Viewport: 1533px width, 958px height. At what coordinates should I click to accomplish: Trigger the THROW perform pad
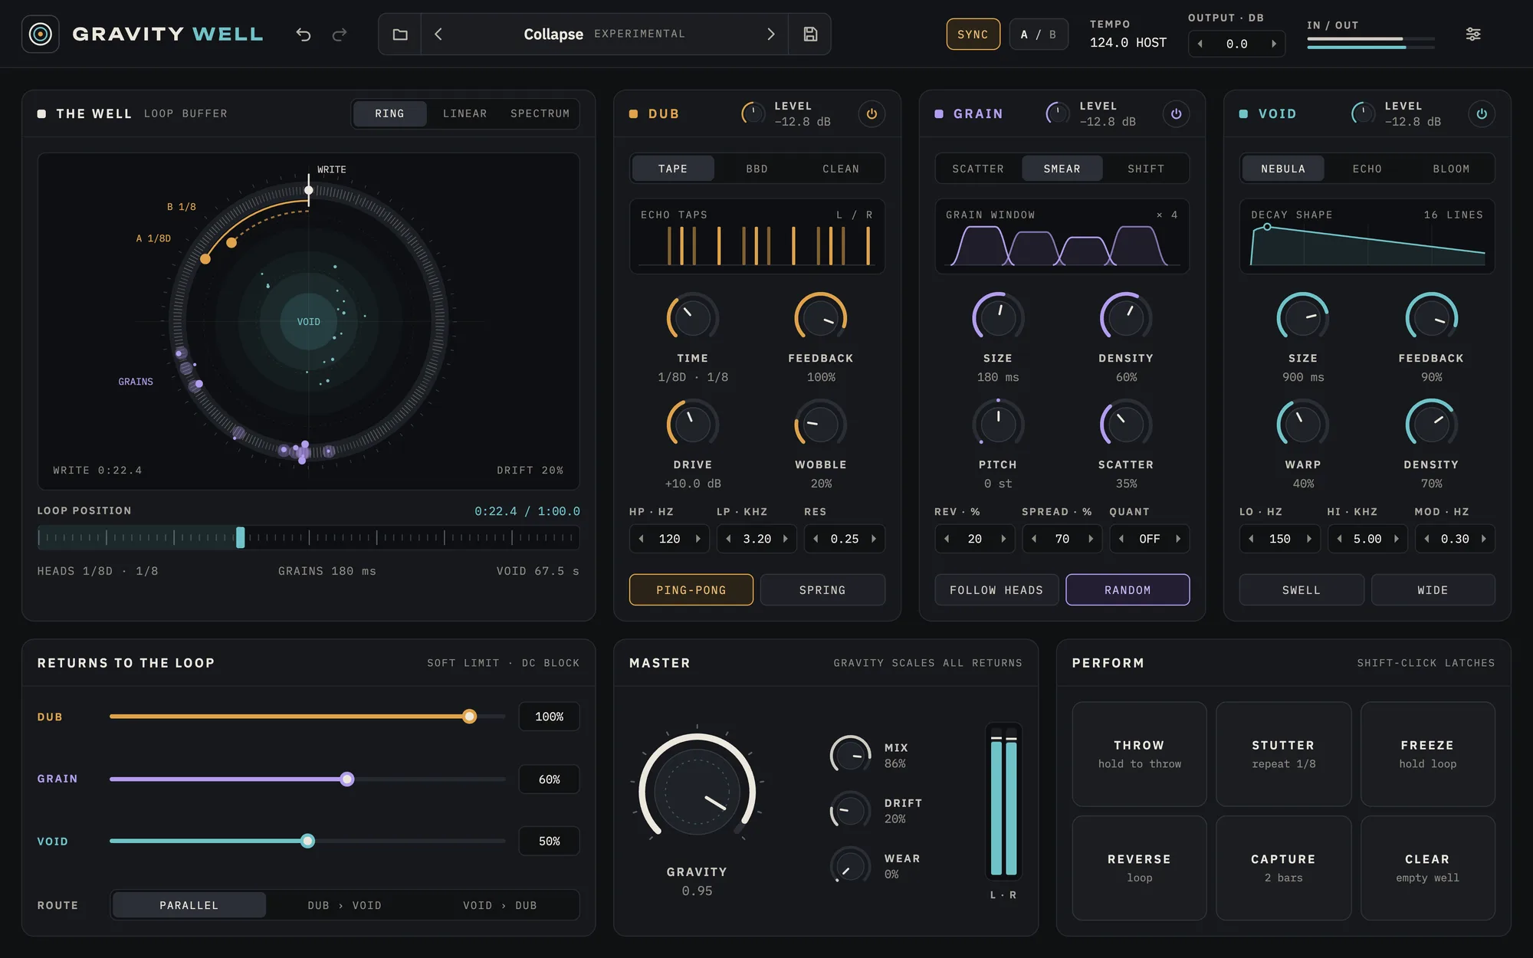click(x=1139, y=753)
